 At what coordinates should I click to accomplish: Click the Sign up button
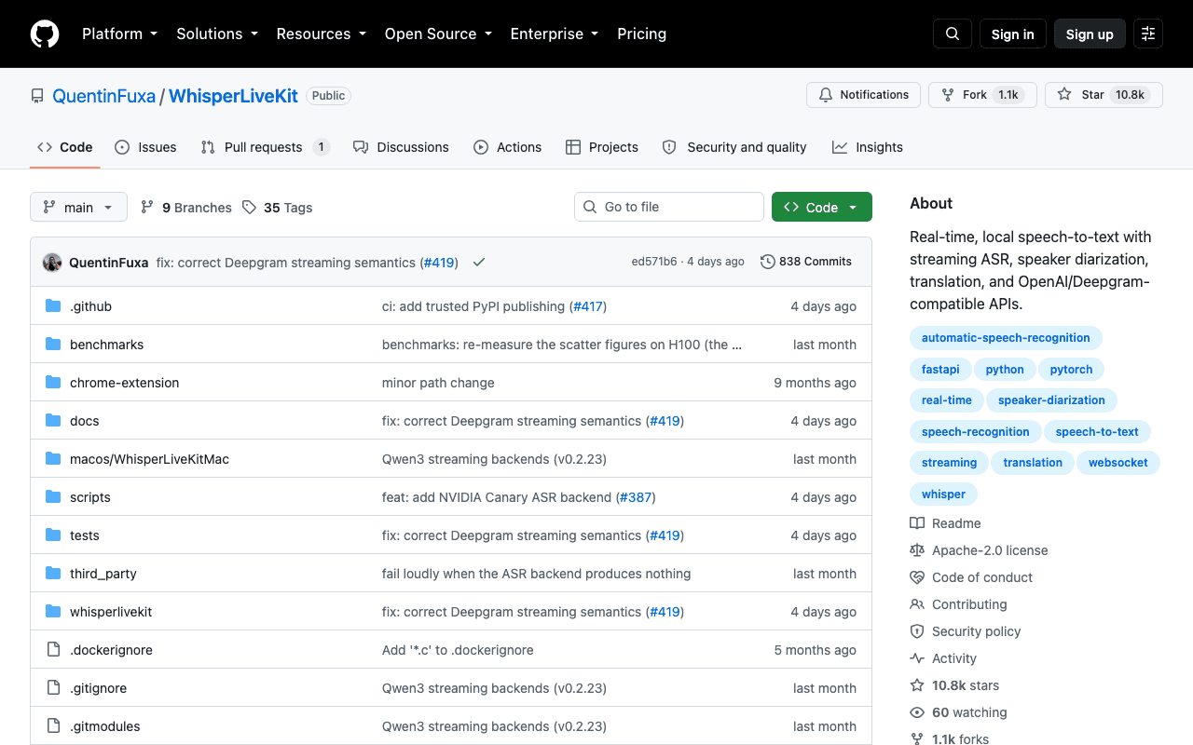(x=1090, y=34)
